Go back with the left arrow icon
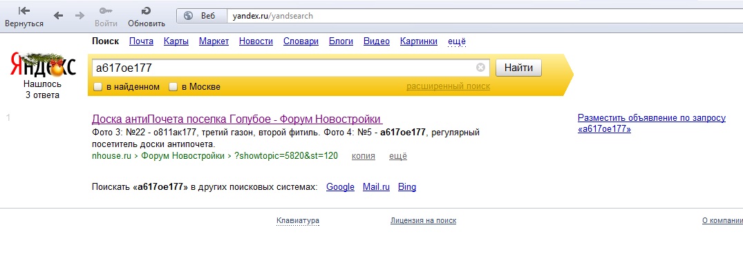Image resolution: width=743 pixels, height=261 pixels. pos(58,16)
